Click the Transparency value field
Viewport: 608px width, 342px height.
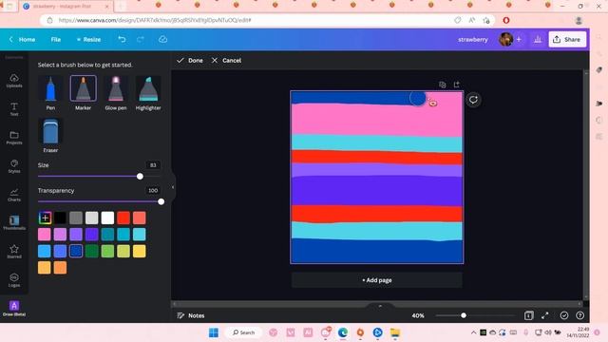(x=153, y=190)
